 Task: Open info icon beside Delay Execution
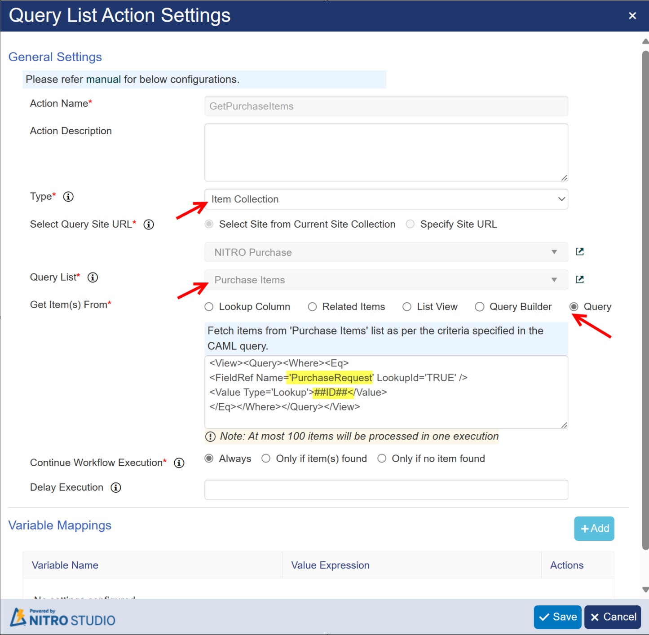pos(116,488)
